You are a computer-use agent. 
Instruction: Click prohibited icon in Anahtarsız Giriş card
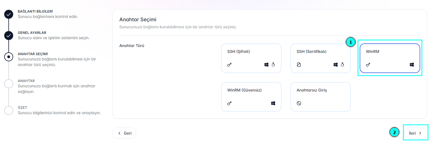pyautogui.click(x=299, y=103)
